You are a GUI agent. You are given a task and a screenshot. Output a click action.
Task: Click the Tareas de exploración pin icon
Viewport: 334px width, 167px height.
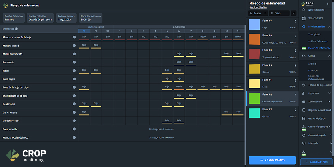(304, 85)
